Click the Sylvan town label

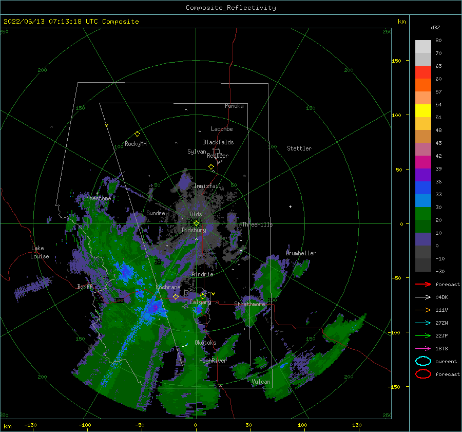pos(197,152)
